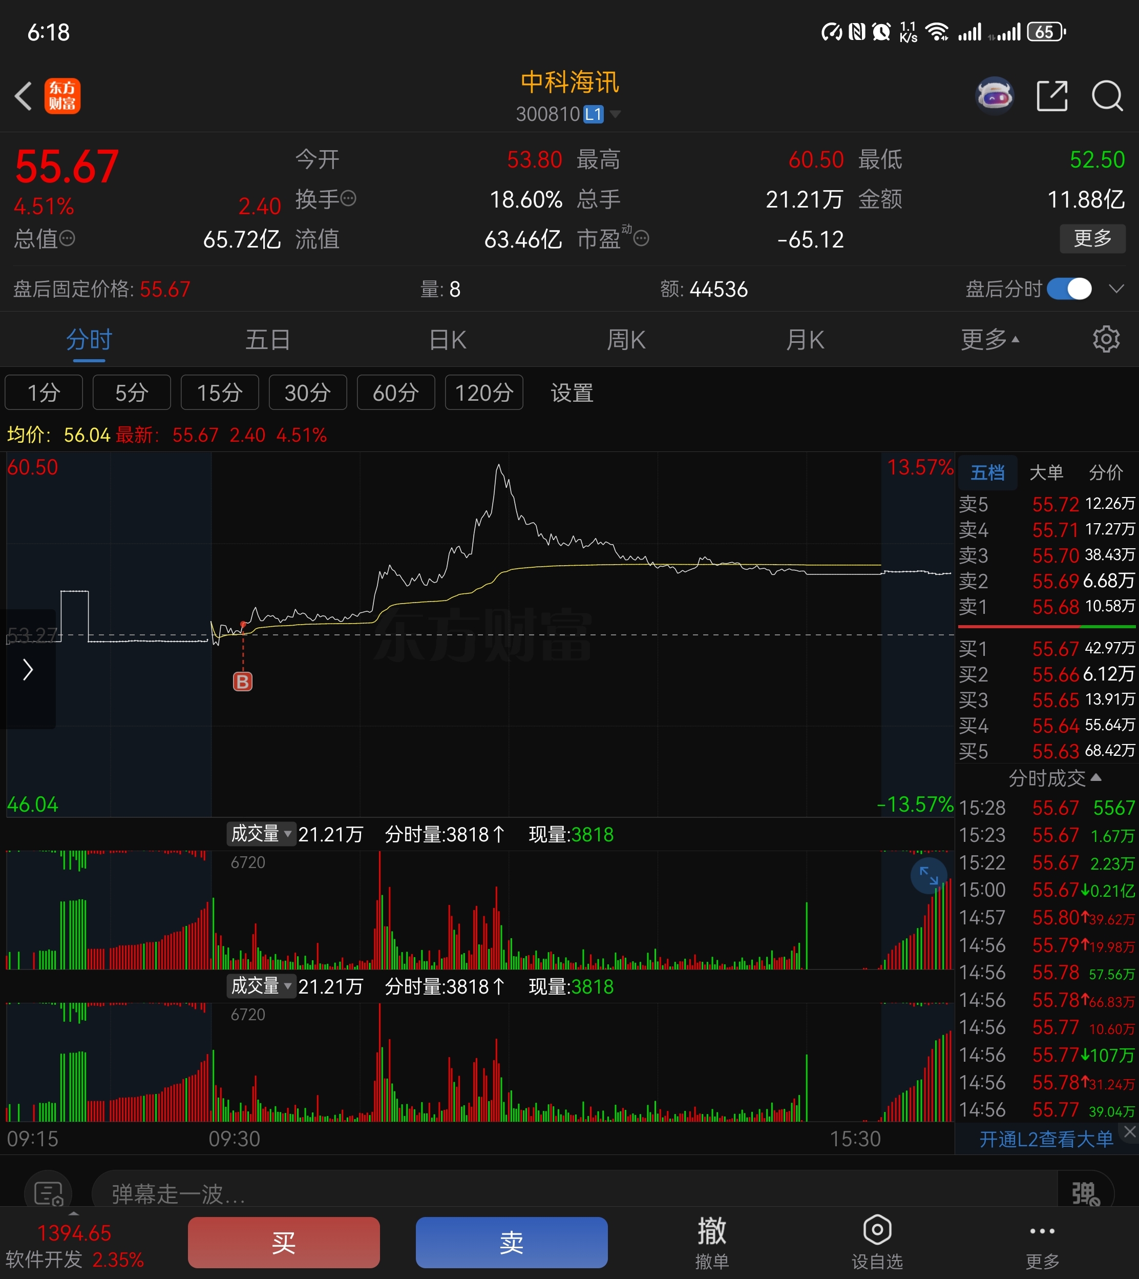The width and height of the screenshot is (1139, 1279).
Task: Open the first 成交量 indicator dropdown
Action: pyautogui.click(x=262, y=833)
